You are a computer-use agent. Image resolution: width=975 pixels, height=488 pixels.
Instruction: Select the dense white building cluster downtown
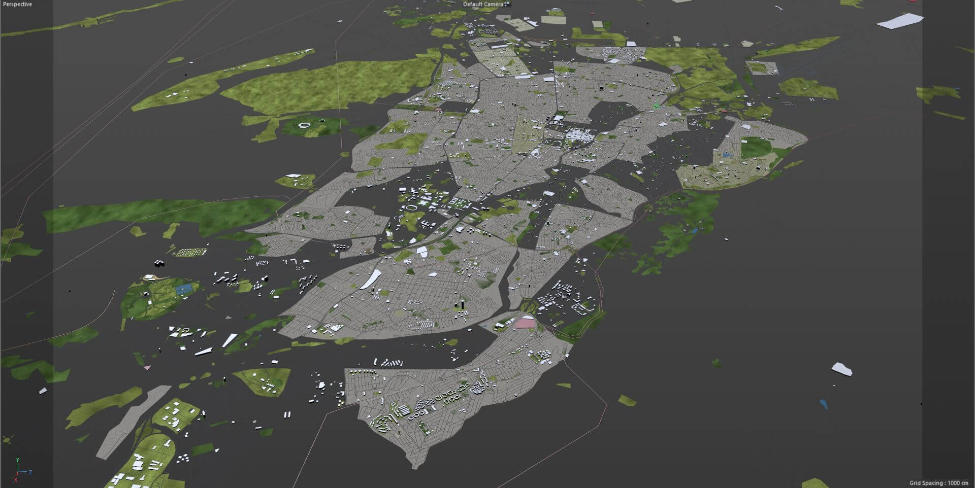[579, 137]
